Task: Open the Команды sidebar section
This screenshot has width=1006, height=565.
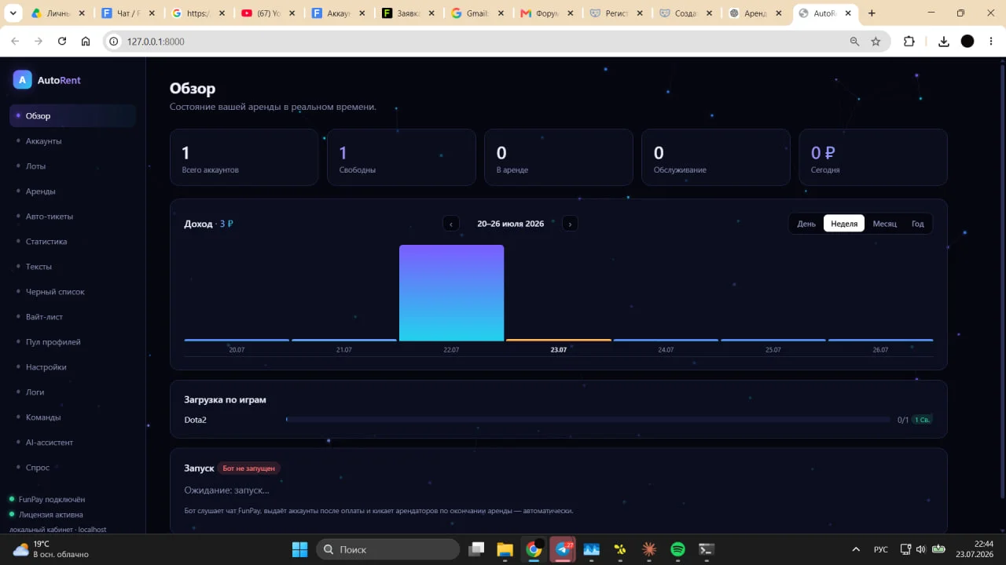Action: coord(72,417)
